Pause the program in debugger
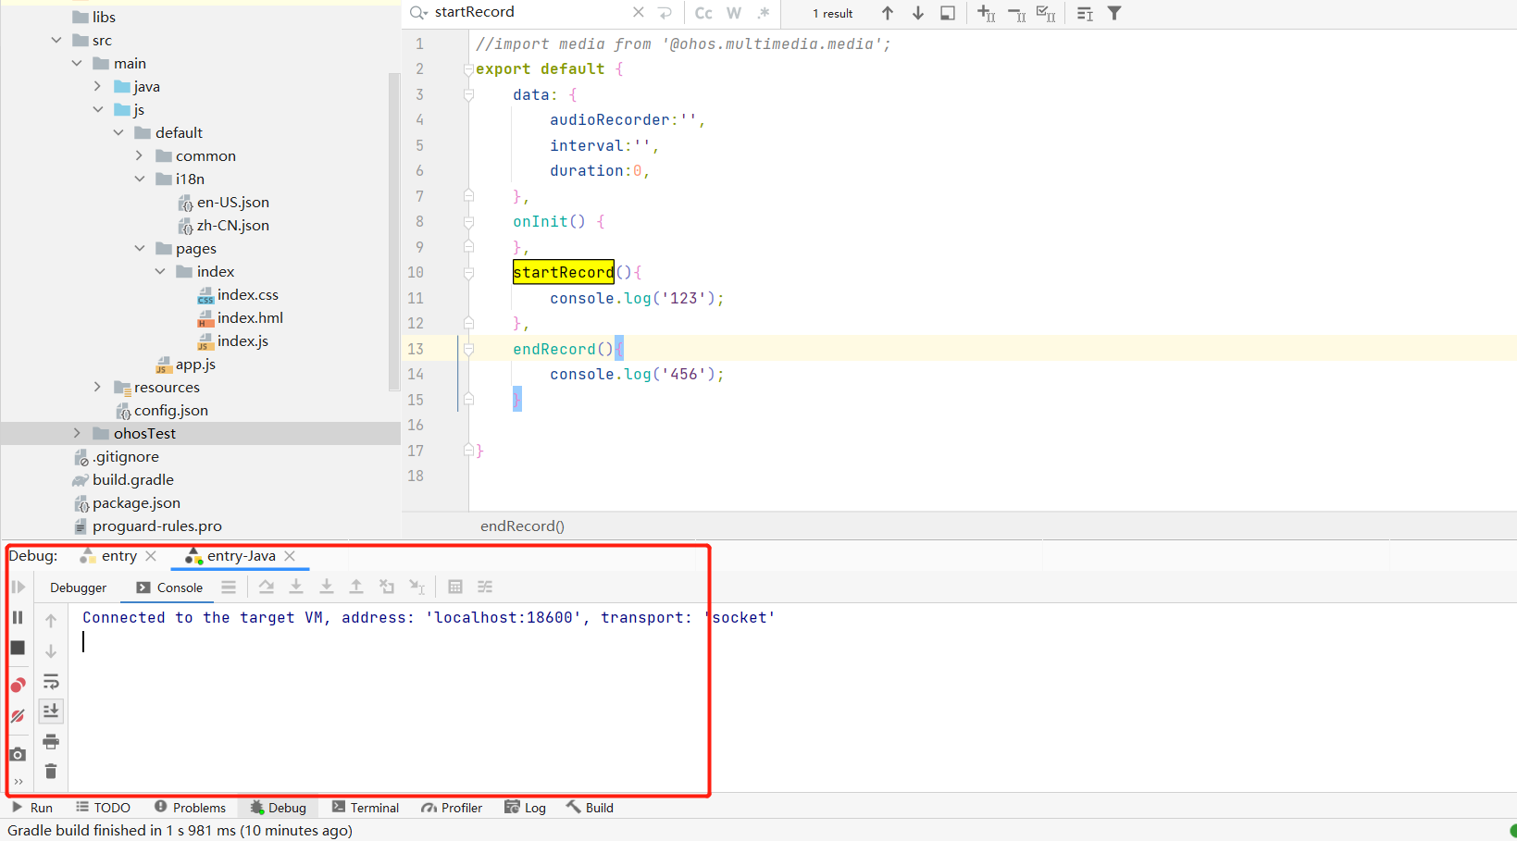The width and height of the screenshot is (1517, 841). coord(18,617)
